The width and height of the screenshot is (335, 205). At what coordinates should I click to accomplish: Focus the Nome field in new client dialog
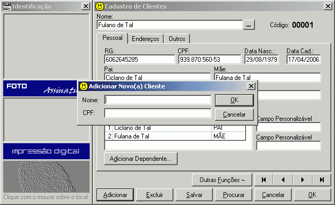pyautogui.click(x=158, y=100)
